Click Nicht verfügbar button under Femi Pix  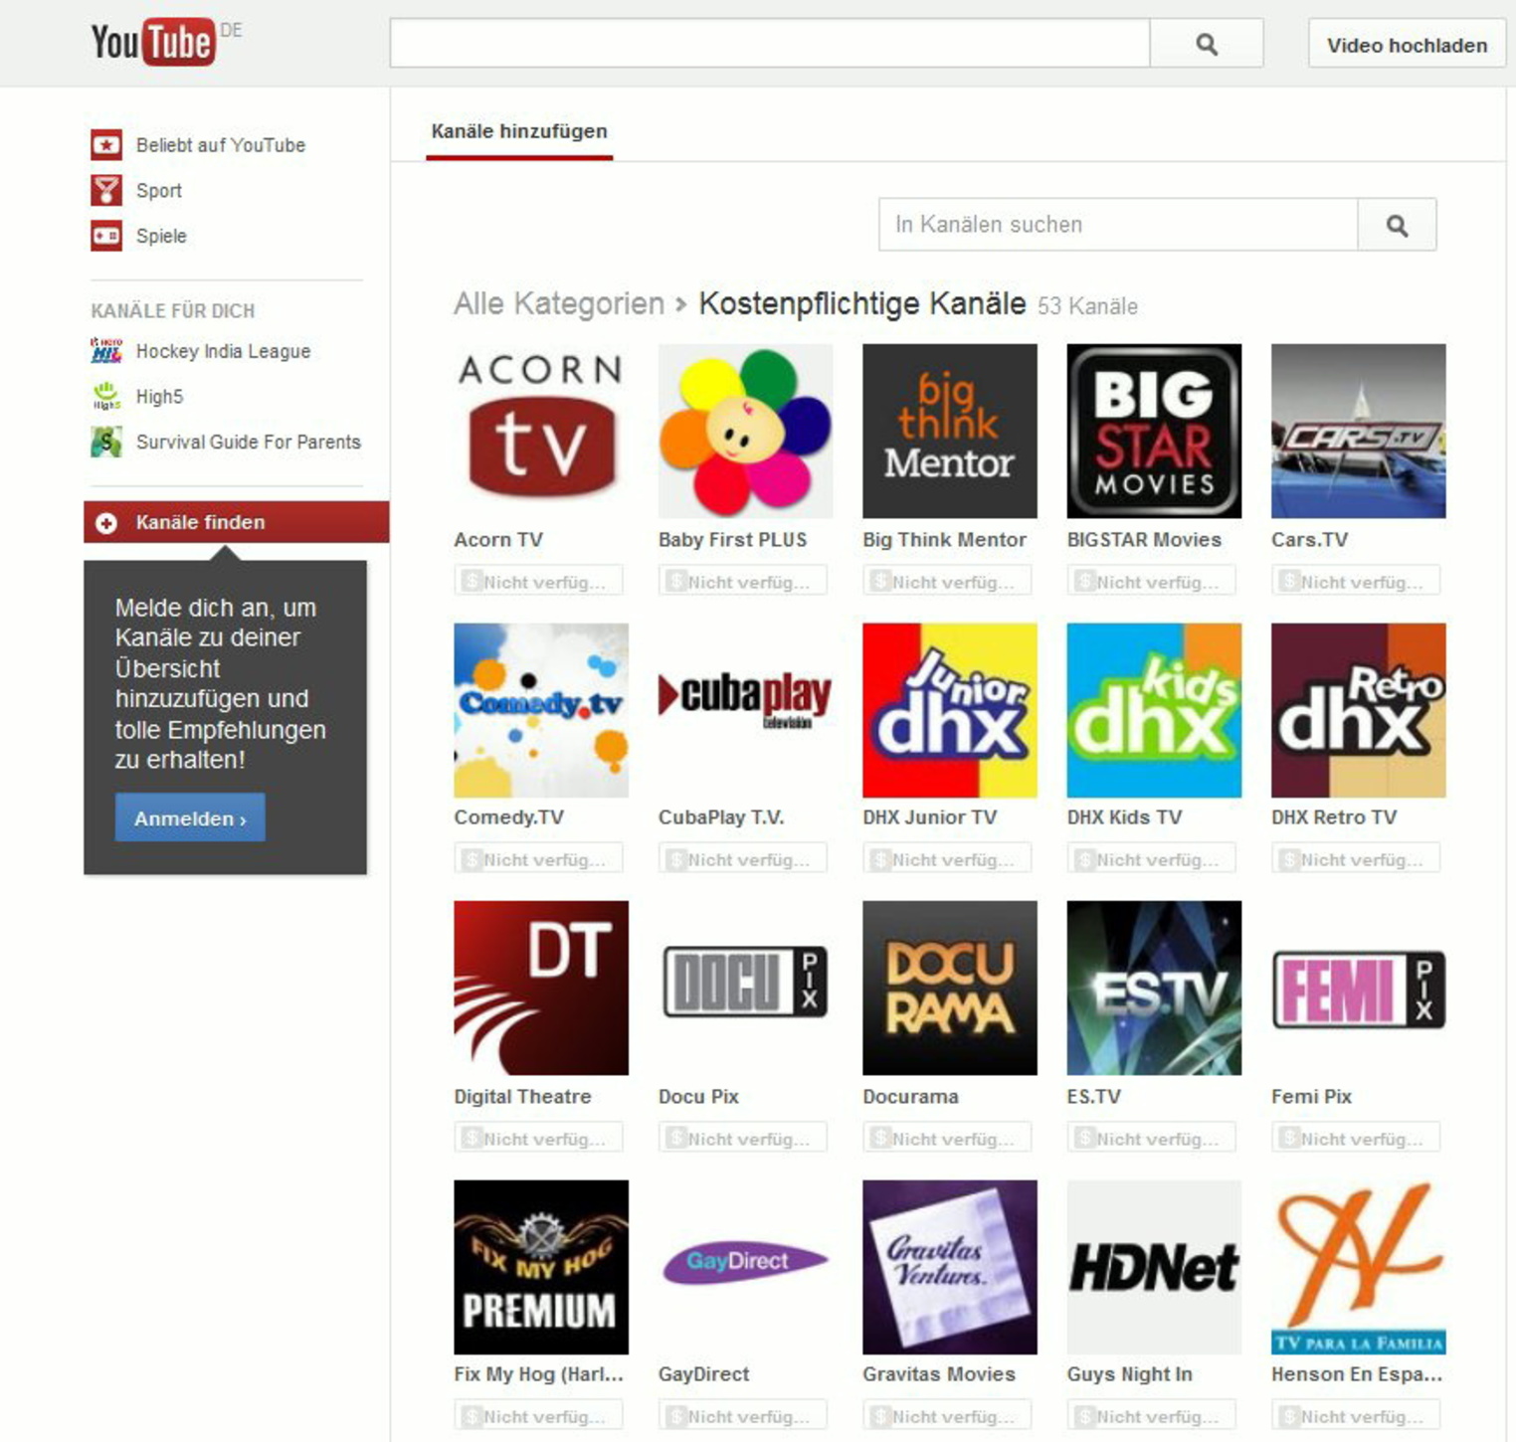tap(1356, 1138)
